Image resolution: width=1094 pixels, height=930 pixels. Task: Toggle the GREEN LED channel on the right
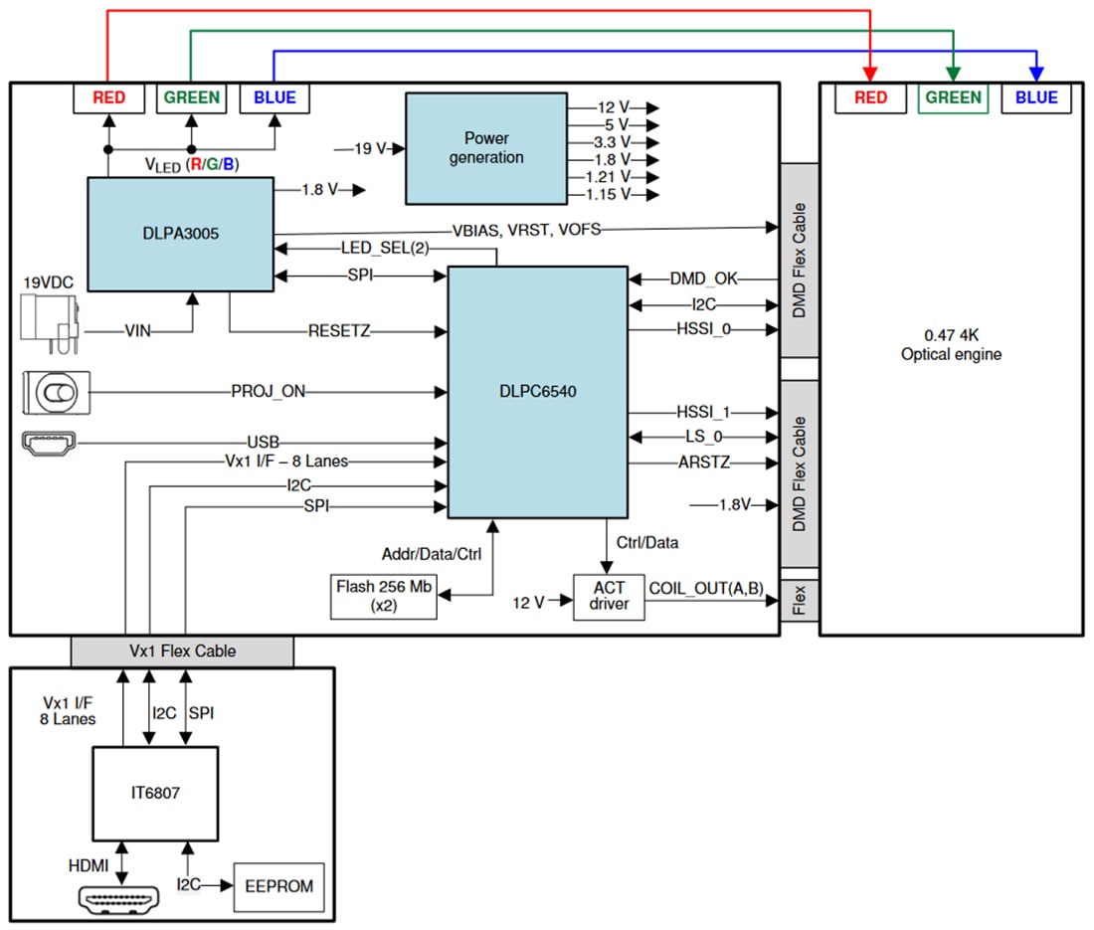[953, 97]
